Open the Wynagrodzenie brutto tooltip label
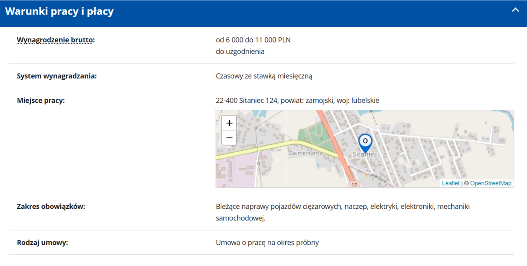The image size is (527, 266). tap(55, 40)
